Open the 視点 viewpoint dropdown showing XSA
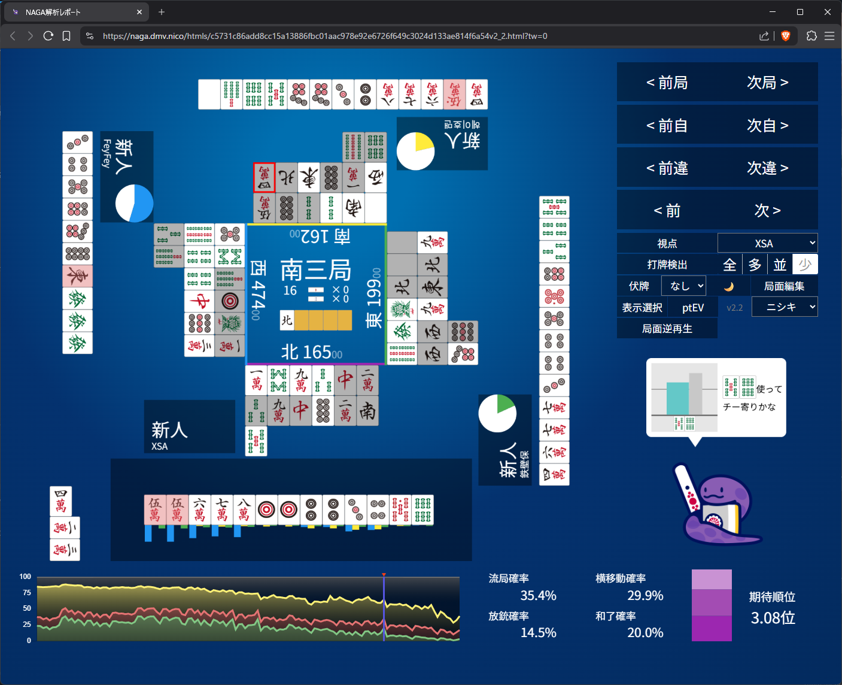Image resolution: width=842 pixels, height=685 pixels. pos(767,243)
